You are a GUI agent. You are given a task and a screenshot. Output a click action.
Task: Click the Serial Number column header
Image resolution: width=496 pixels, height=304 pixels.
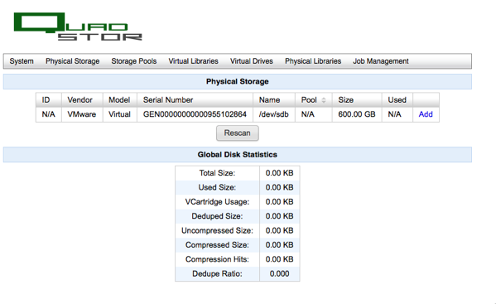[195, 100]
